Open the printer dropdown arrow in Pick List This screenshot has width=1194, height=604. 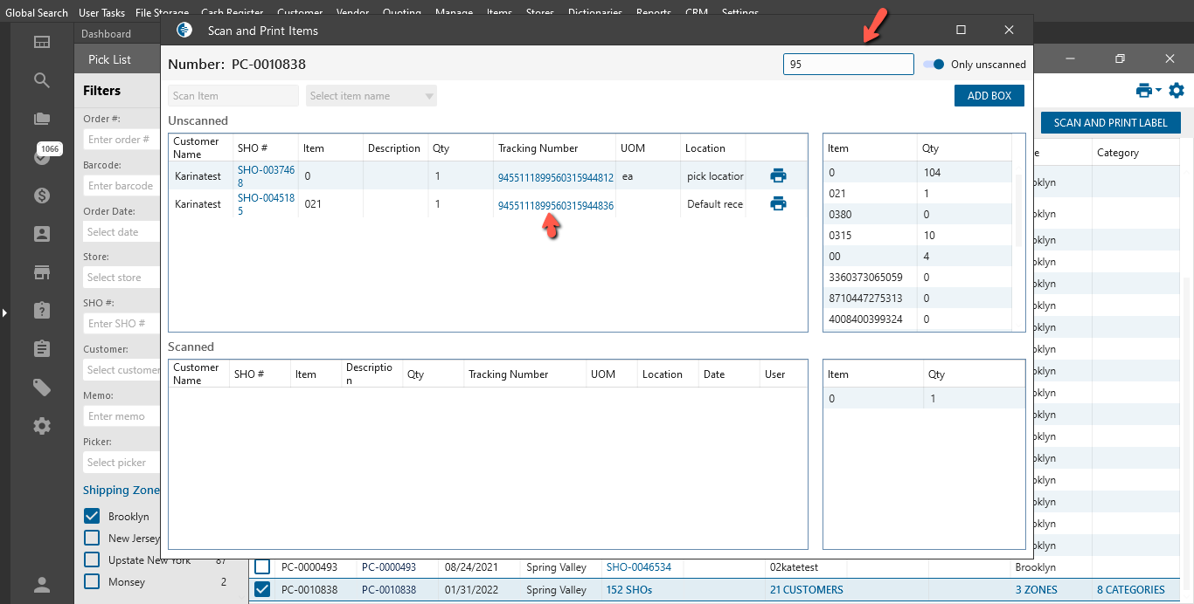click(1158, 91)
